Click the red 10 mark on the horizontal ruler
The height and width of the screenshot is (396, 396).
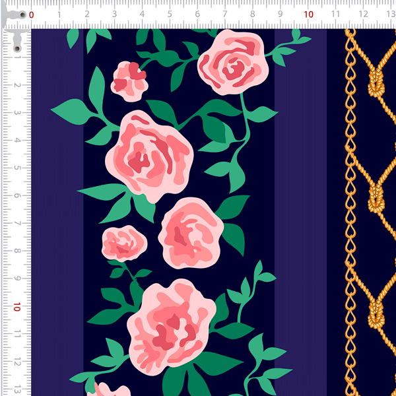click(x=308, y=15)
